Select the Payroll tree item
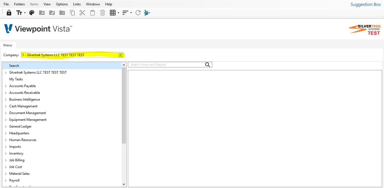Viewport: 384px width, 188px height. click(x=14, y=180)
